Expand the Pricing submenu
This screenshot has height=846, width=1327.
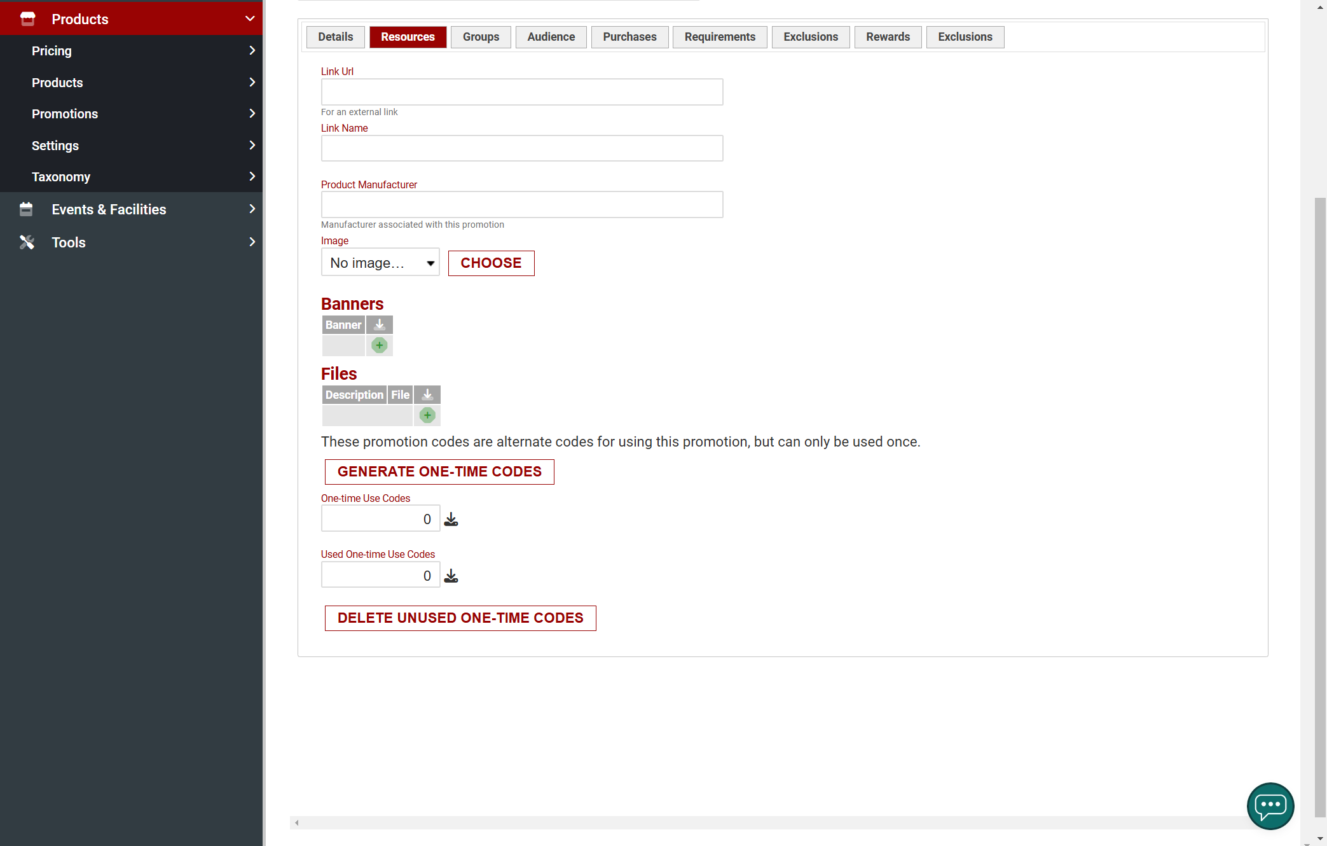pos(131,51)
